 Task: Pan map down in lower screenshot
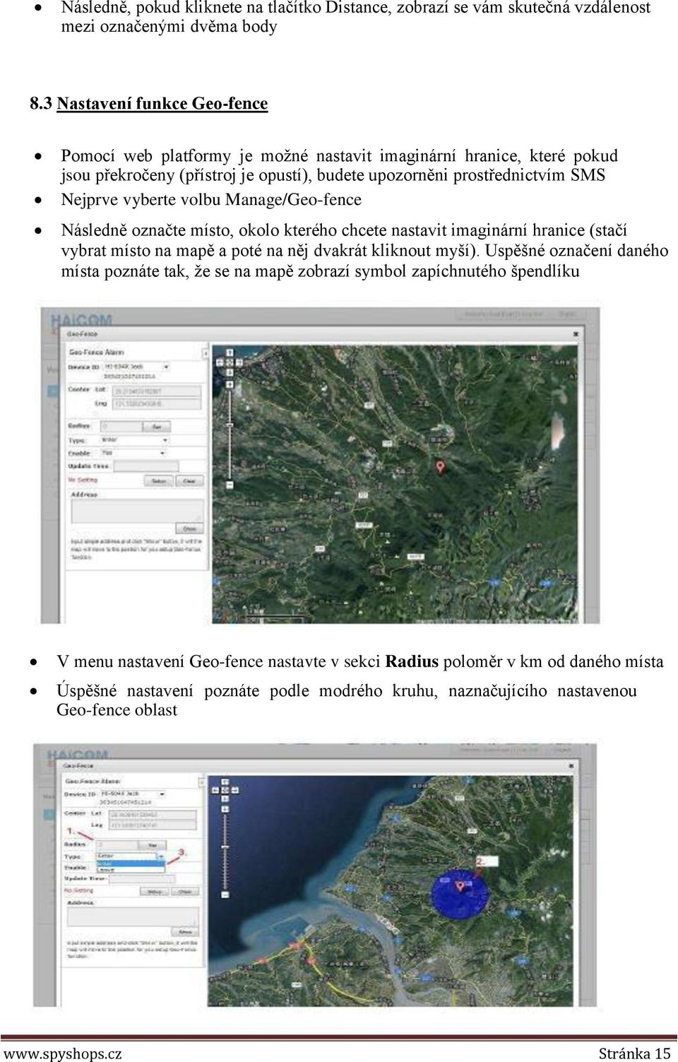coord(225,798)
